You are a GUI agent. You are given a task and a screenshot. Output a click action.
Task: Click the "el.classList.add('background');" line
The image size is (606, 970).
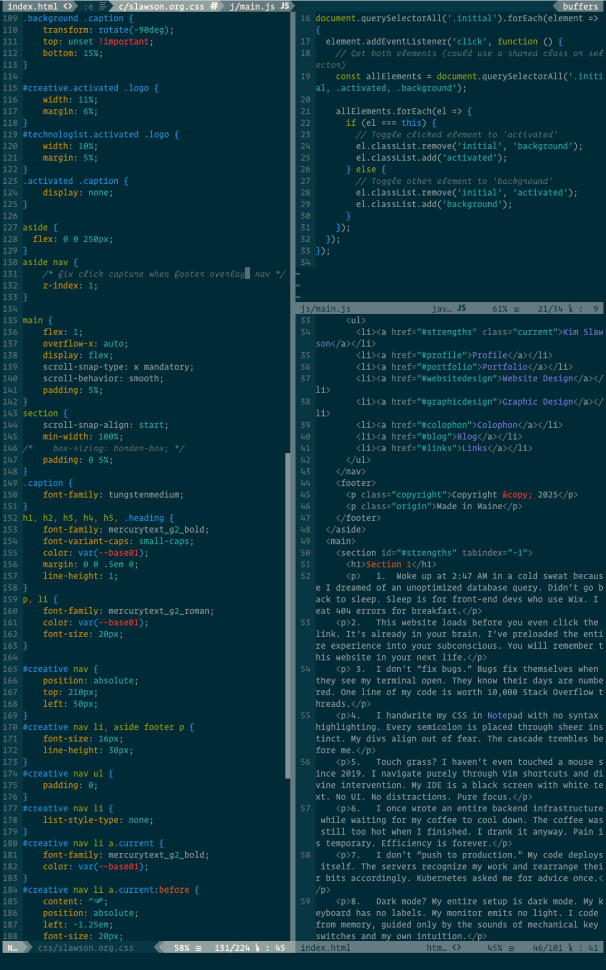click(x=434, y=204)
